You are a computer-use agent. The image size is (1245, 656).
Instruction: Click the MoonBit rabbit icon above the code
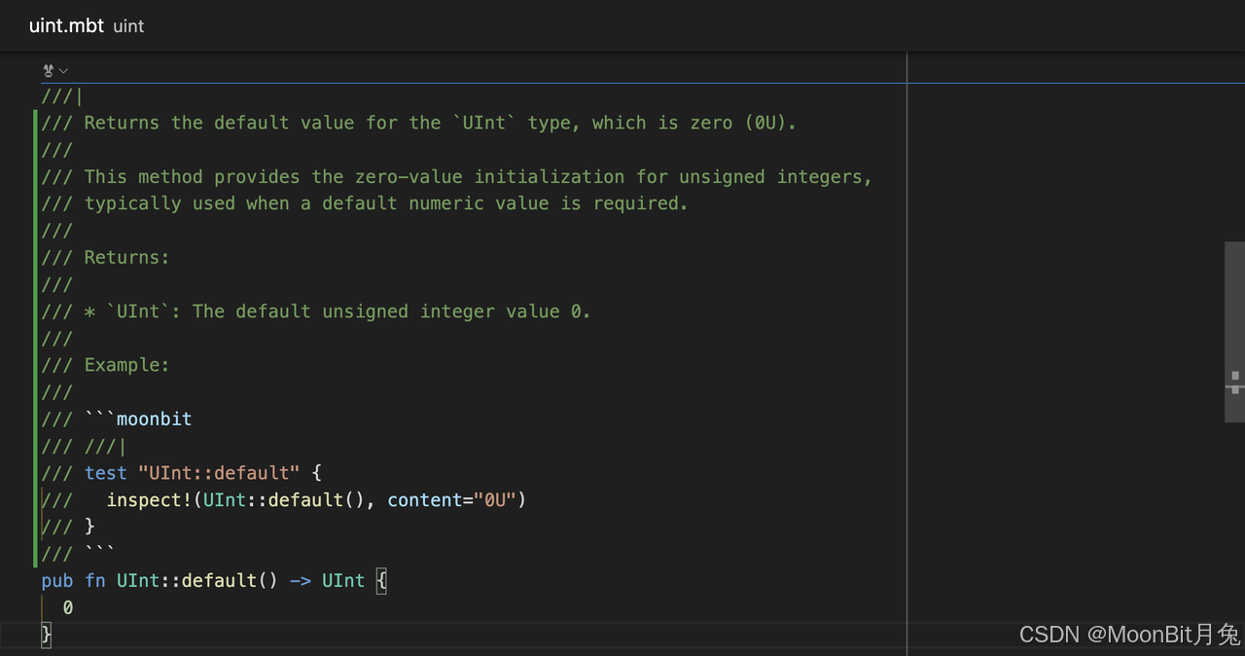[x=49, y=70]
